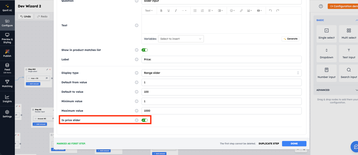The height and width of the screenshot is (155, 358).
Task: Open the Matching section
Action: coord(7,84)
